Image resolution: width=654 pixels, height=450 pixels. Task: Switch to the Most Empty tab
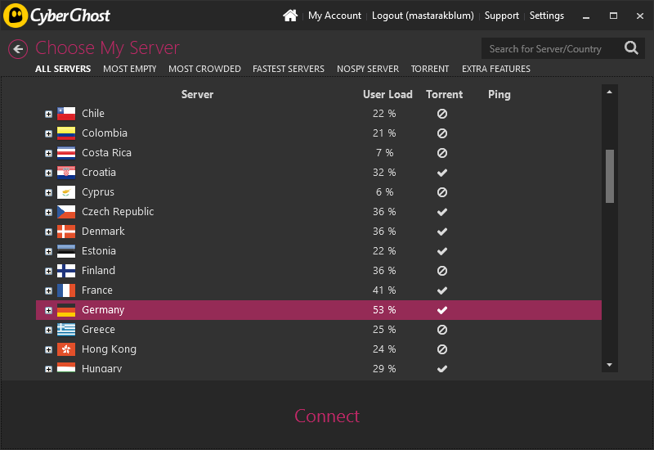tap(130, 69)
